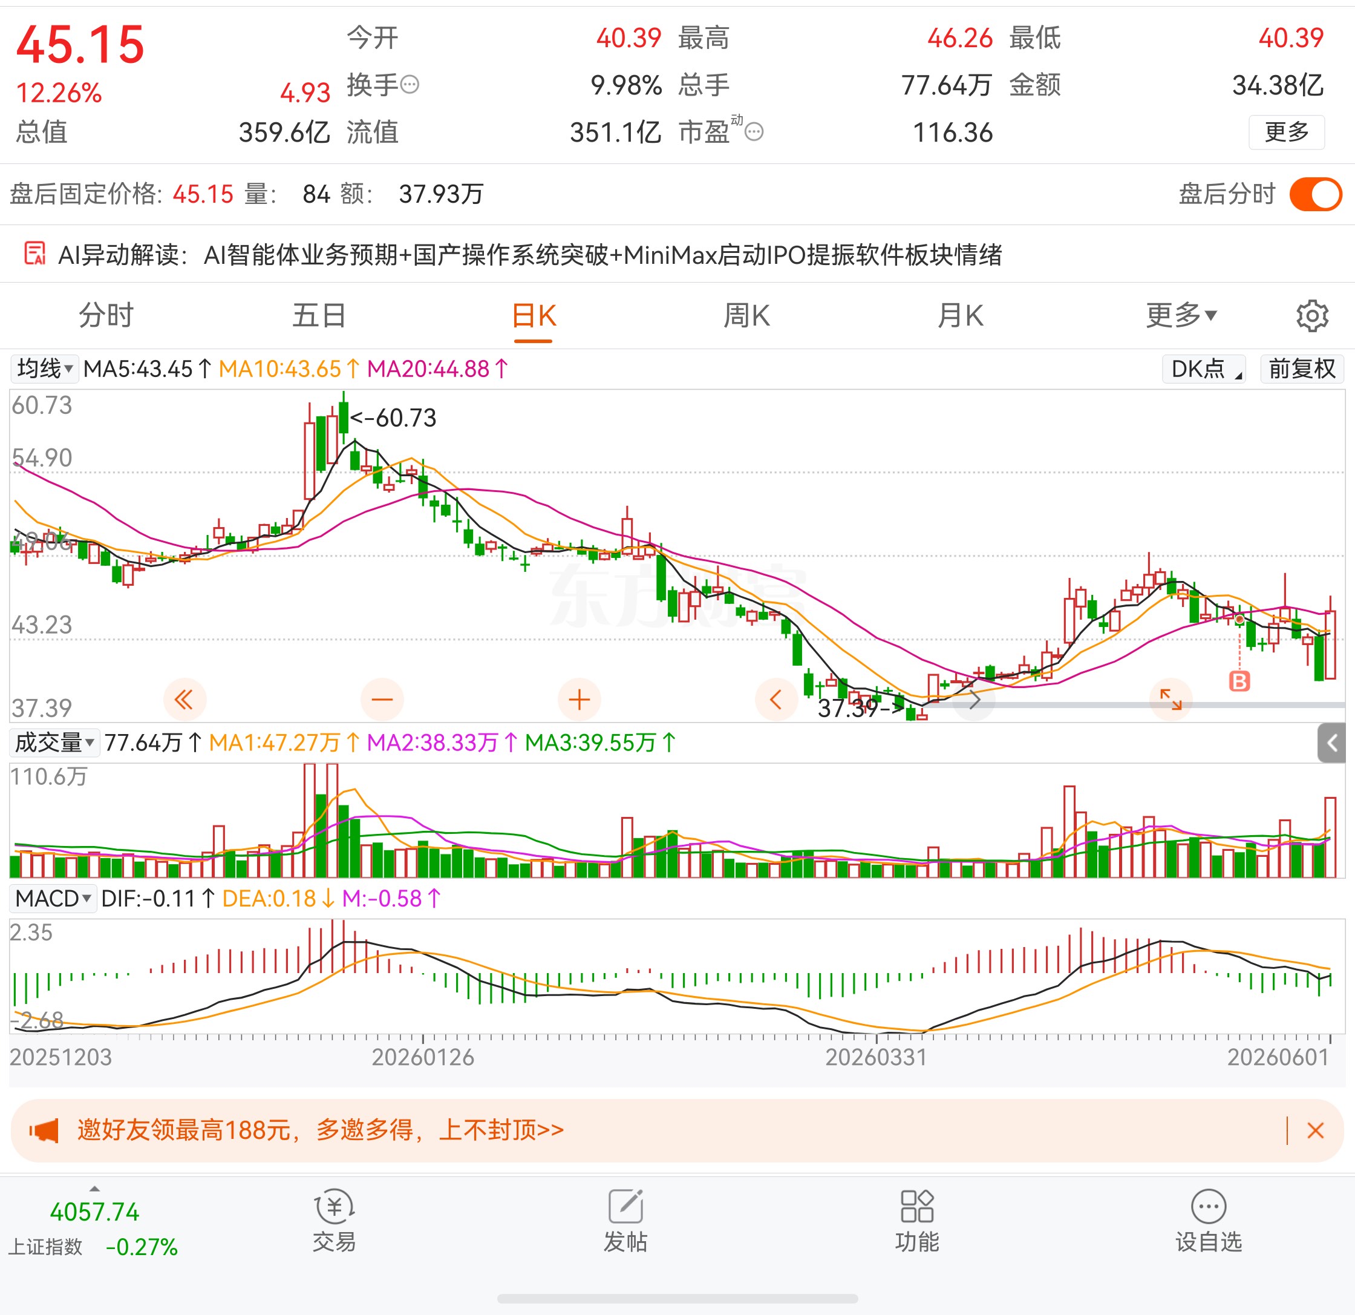Tap the 发帖 post icon
The width and height of the screenshot is (1355, 1315).
625,1222
